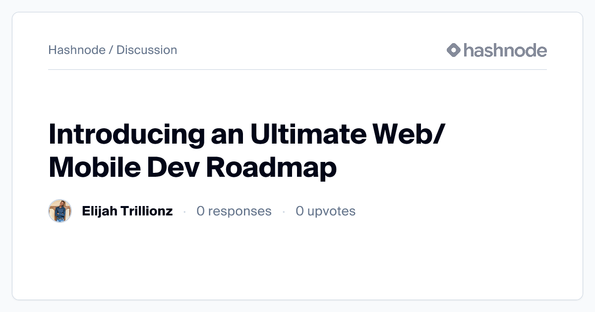Click the slash separator in breadcrumb

(111, 50)
